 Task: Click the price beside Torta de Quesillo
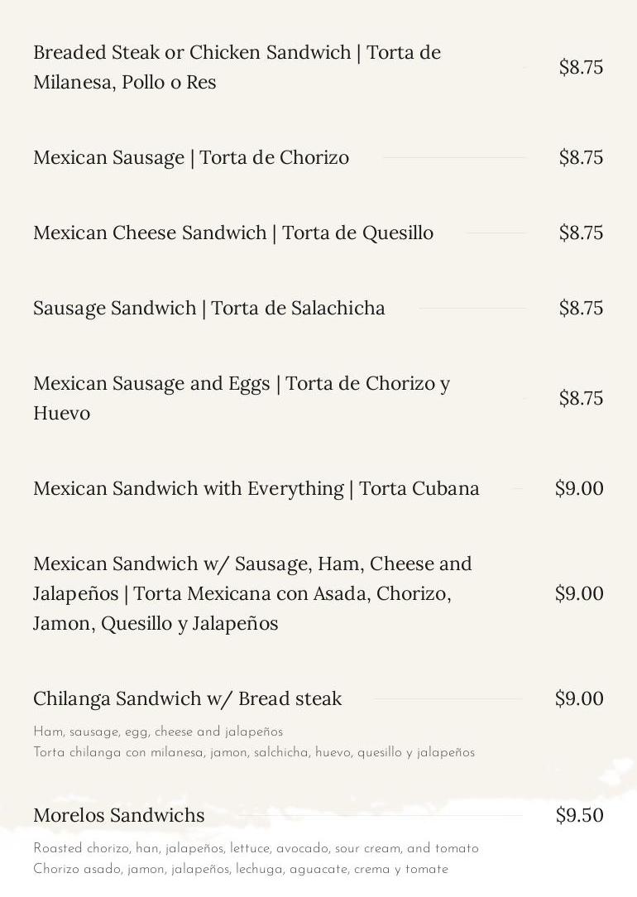pos(581,233)
